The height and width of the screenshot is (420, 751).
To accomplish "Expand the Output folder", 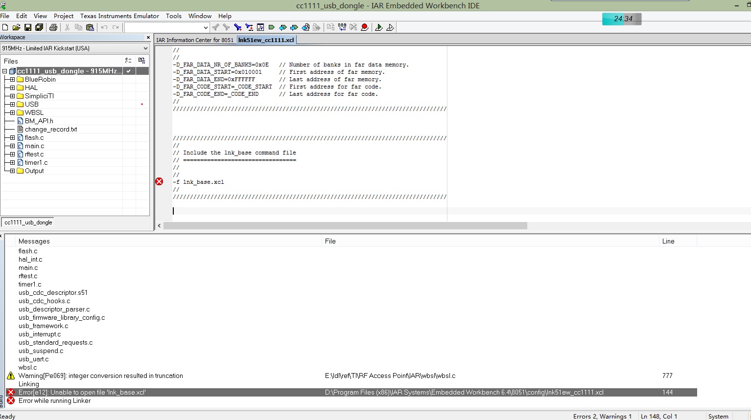I will pos(13,171).
